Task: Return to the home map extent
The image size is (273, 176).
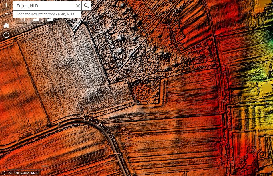Action: [6, 25]
